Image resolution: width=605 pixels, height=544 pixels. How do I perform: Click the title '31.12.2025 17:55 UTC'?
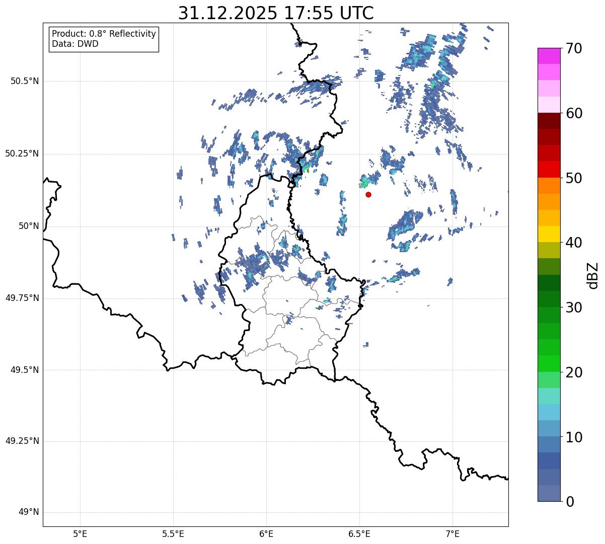pyautogui.click(x=276, y=13)
